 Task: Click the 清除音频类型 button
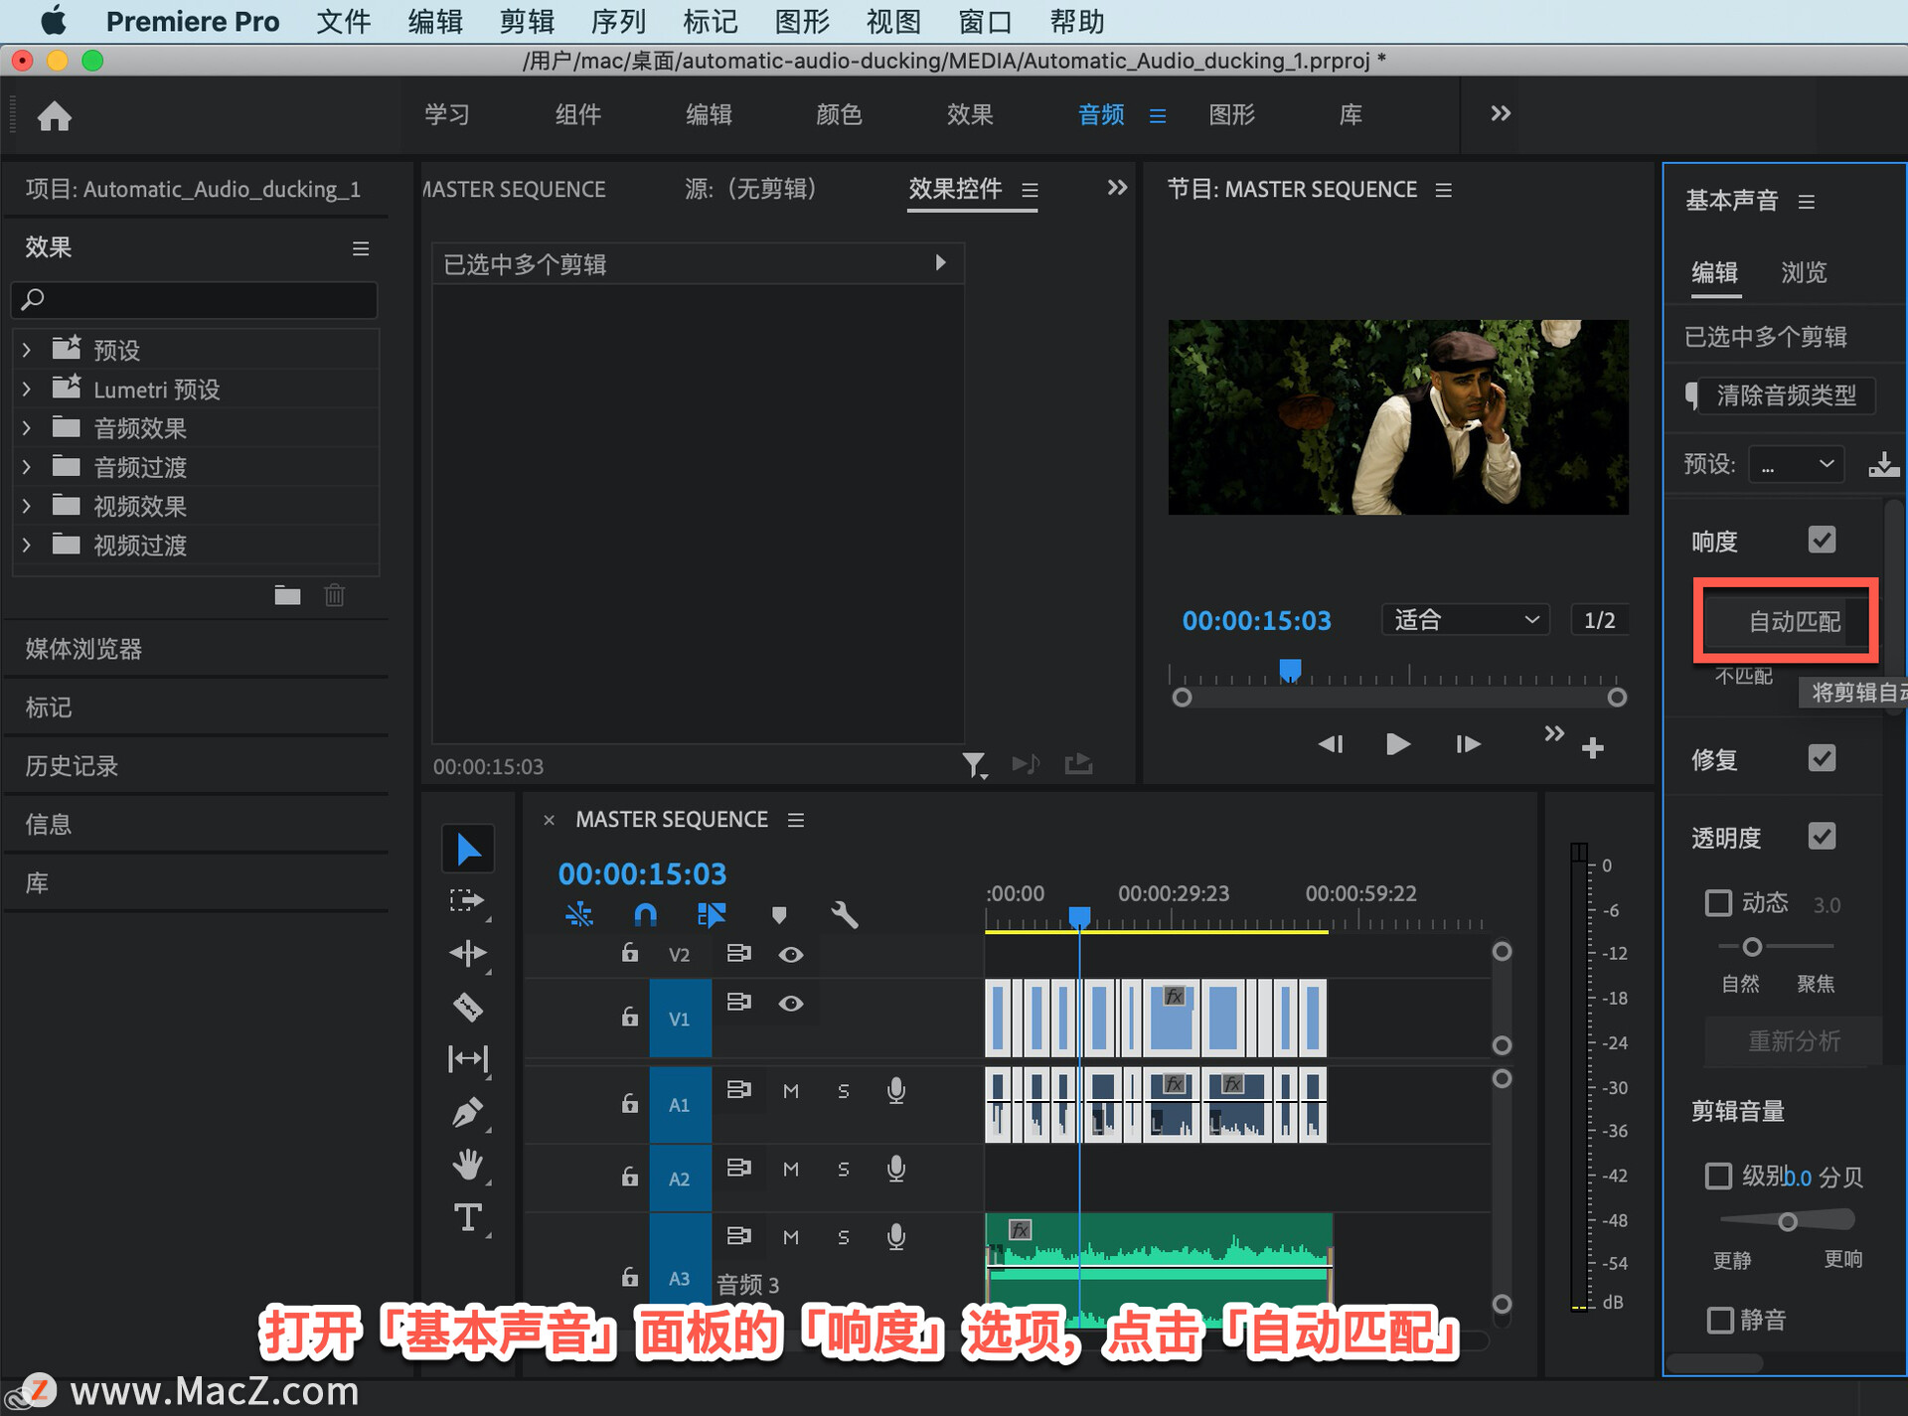point(1787,395)
